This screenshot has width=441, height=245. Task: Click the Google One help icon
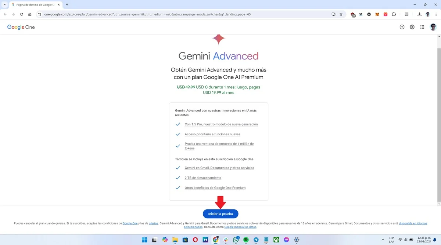click(402, 27)
